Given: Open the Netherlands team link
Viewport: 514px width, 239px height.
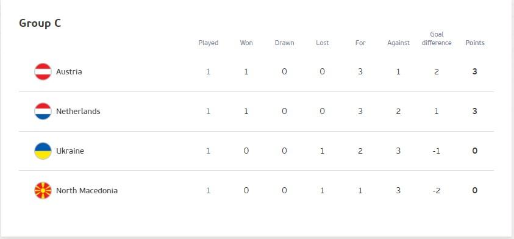Looking at the screenshot, I should click(x=78, y=111).
